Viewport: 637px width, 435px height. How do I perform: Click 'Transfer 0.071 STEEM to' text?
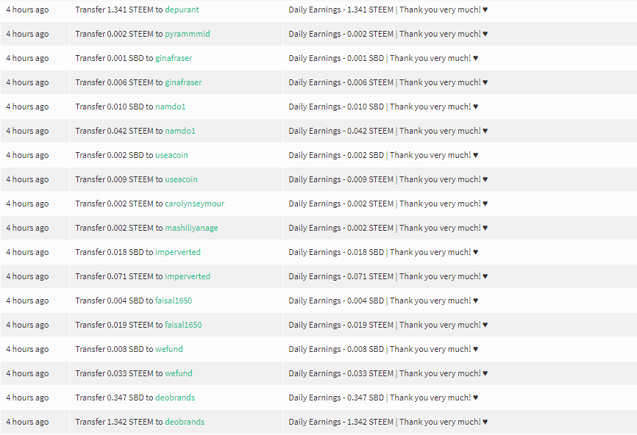[119, 276]
